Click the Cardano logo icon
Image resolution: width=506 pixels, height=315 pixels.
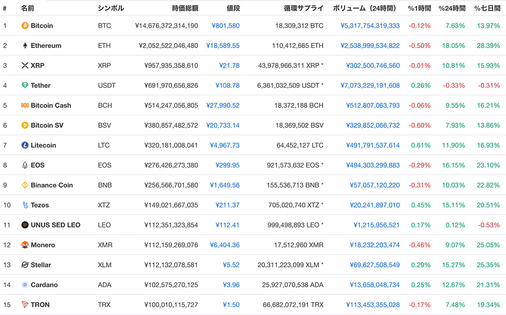25,285
